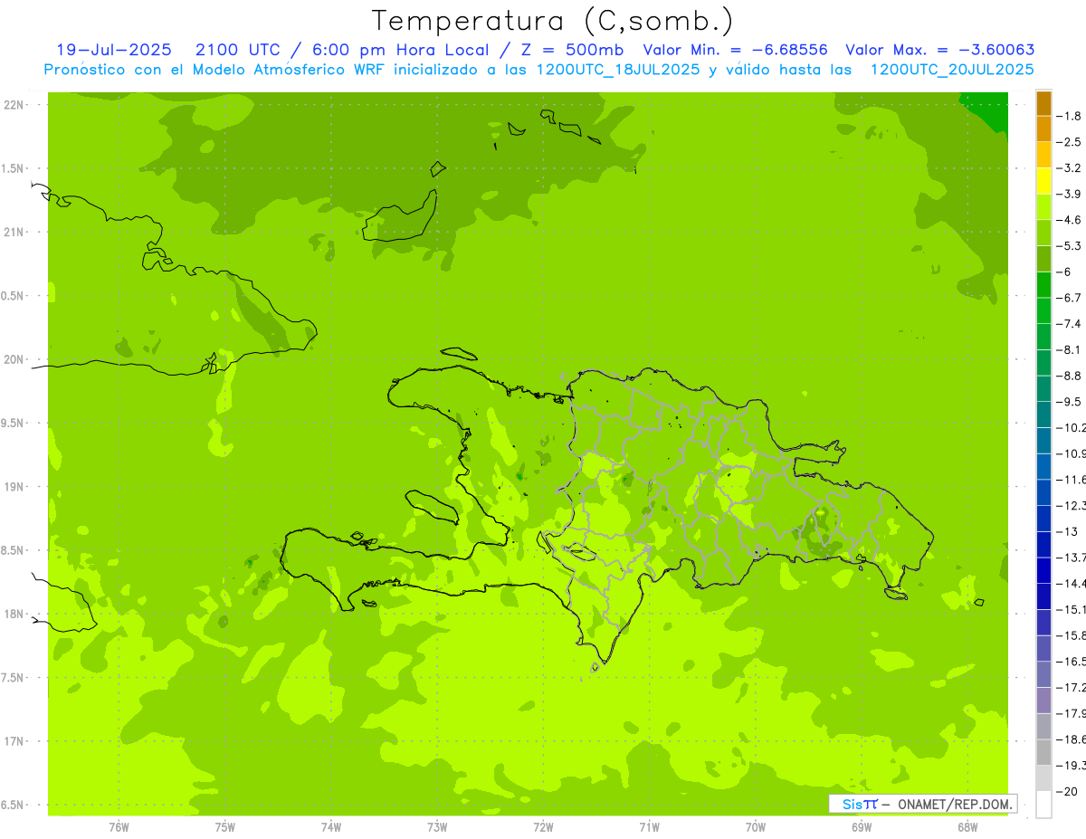Click the "21N" latitude axis label

[x=13, y=233]
